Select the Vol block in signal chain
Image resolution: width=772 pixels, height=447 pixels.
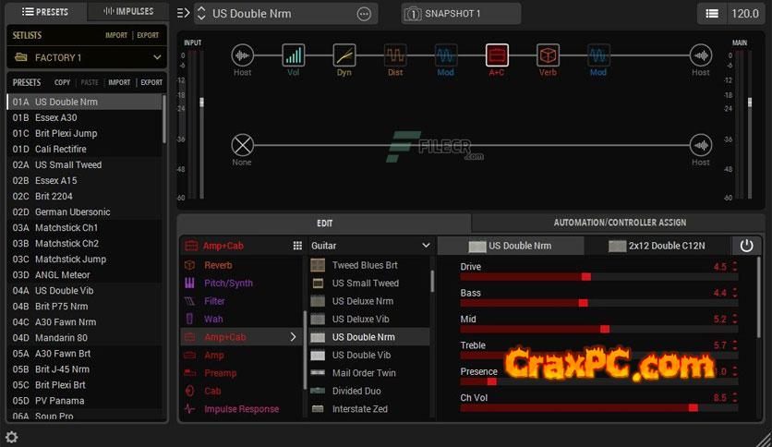[294, 55]
